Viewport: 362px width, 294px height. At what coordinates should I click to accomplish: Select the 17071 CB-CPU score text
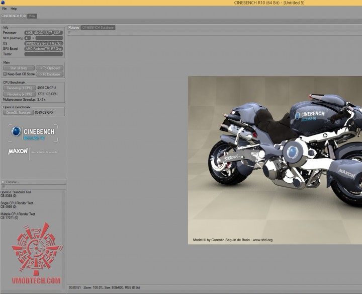[47, 94]
